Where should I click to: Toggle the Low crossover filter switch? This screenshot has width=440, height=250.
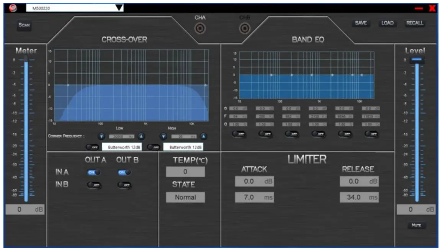pos(92,147)
